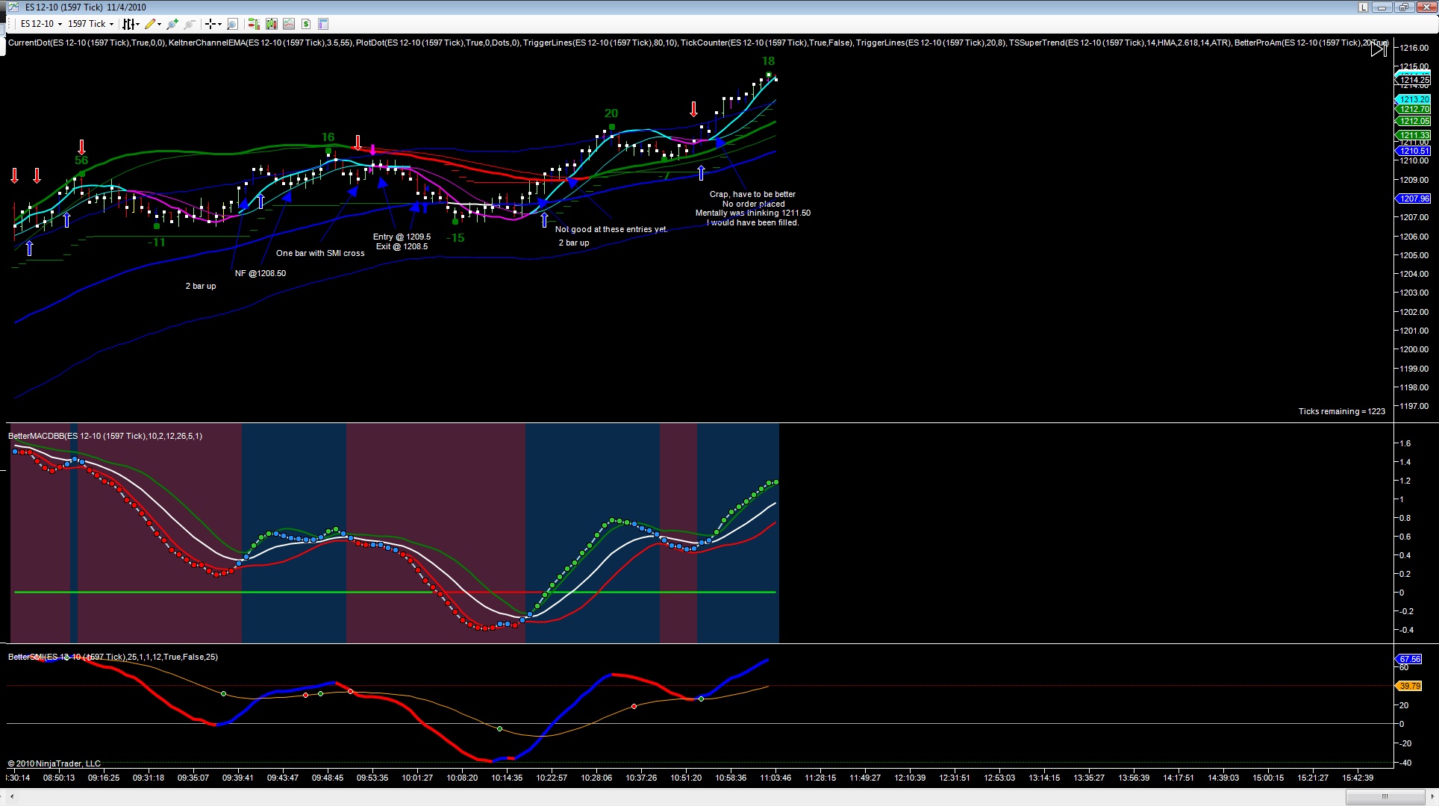
Task: Click the green -15 swing label
Action: [455, 238]
